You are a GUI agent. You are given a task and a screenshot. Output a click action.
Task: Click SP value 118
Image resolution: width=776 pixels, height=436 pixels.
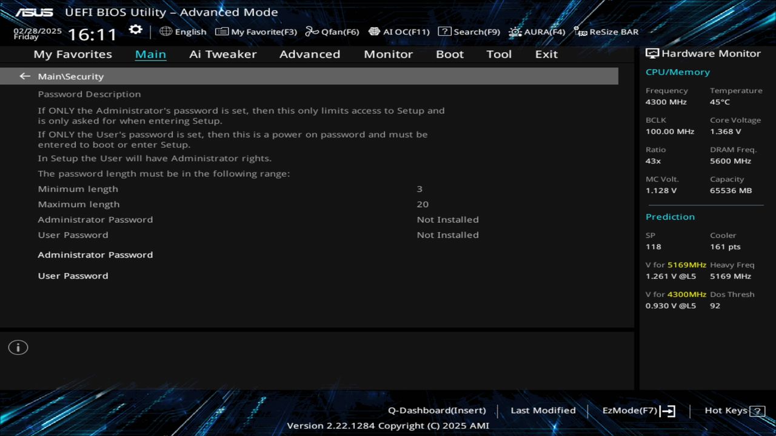click(x=653, y=246)
